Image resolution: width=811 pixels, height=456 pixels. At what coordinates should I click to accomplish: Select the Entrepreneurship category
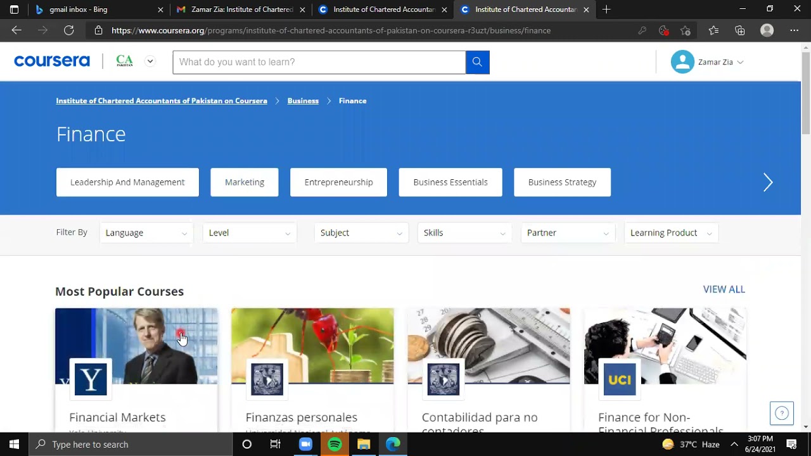pyautogui.click(x=338, y=182)
